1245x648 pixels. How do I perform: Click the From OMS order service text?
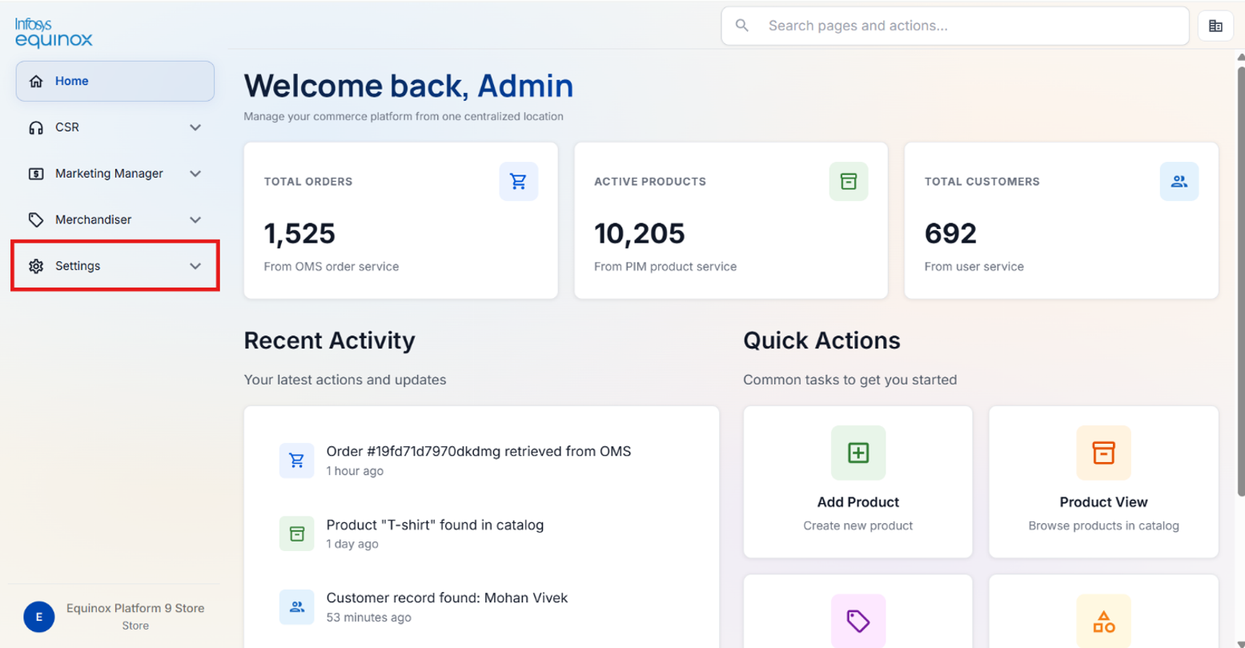331,267
